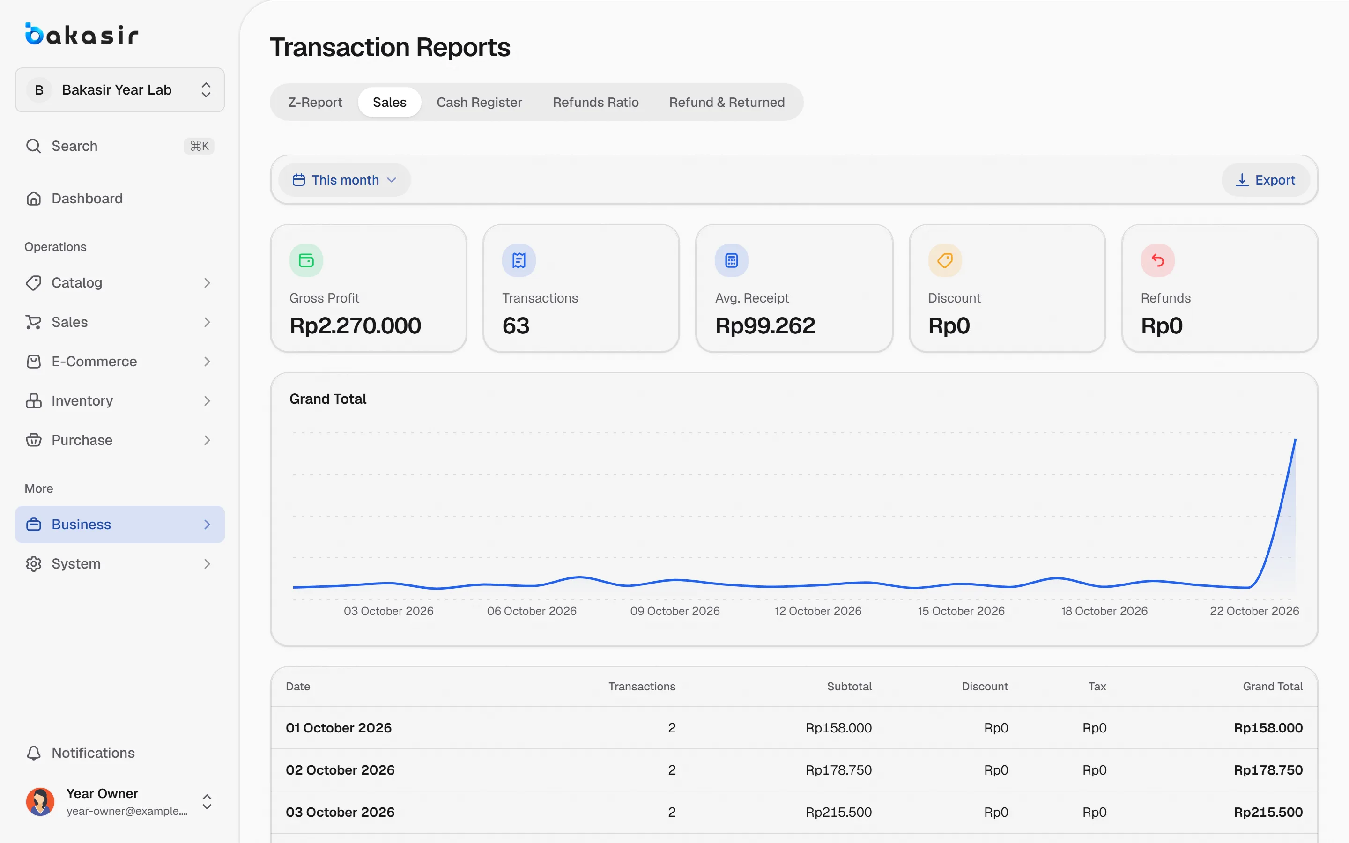Image resolution: width=1349 pixels, height=843 pixels.
Task: Click the Search field in sidebar
Action: [x=120, y=146]
